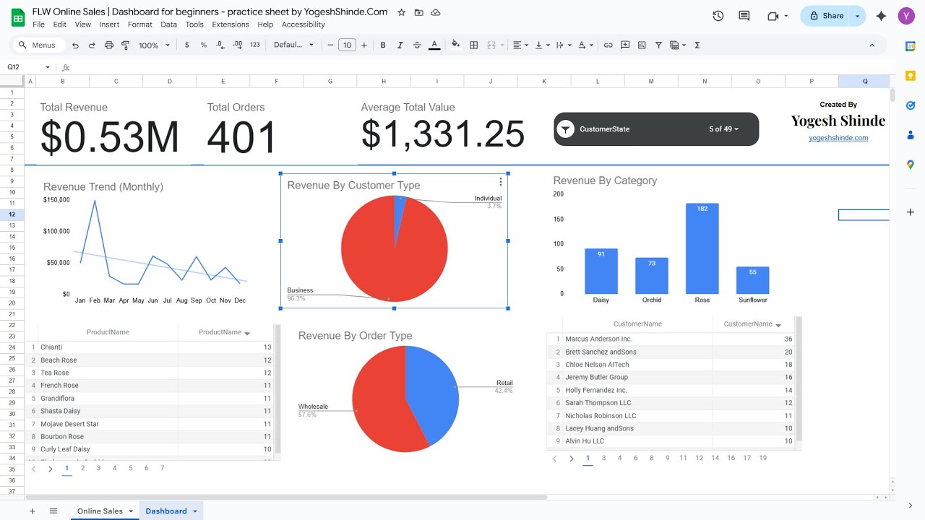The height and width of the screenshot is (520, 925).
Task: Add a comment from the toolbar
Action: 625,45
